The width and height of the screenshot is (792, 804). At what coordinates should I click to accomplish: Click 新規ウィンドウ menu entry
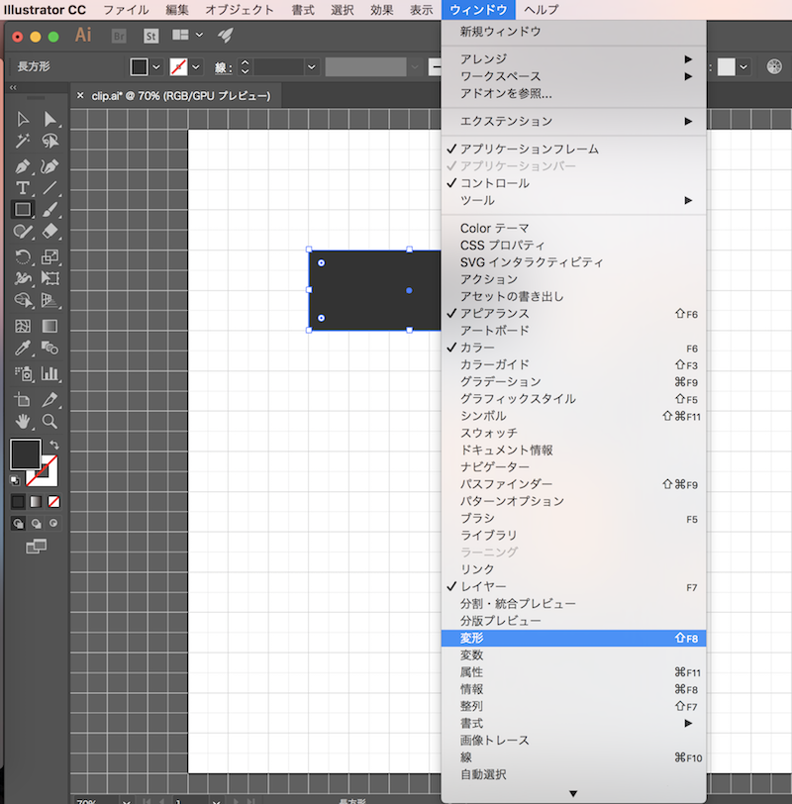coord(500,32)
